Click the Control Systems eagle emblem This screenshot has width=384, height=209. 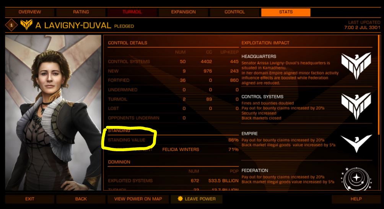coord(356,106)
